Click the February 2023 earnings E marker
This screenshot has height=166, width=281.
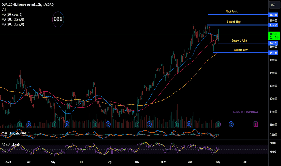click(x=20, y=124)
